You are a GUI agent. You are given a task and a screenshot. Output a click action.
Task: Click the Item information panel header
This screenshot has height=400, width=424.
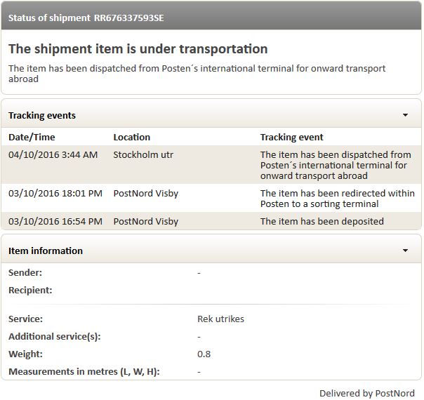click(x=46, y=251)
